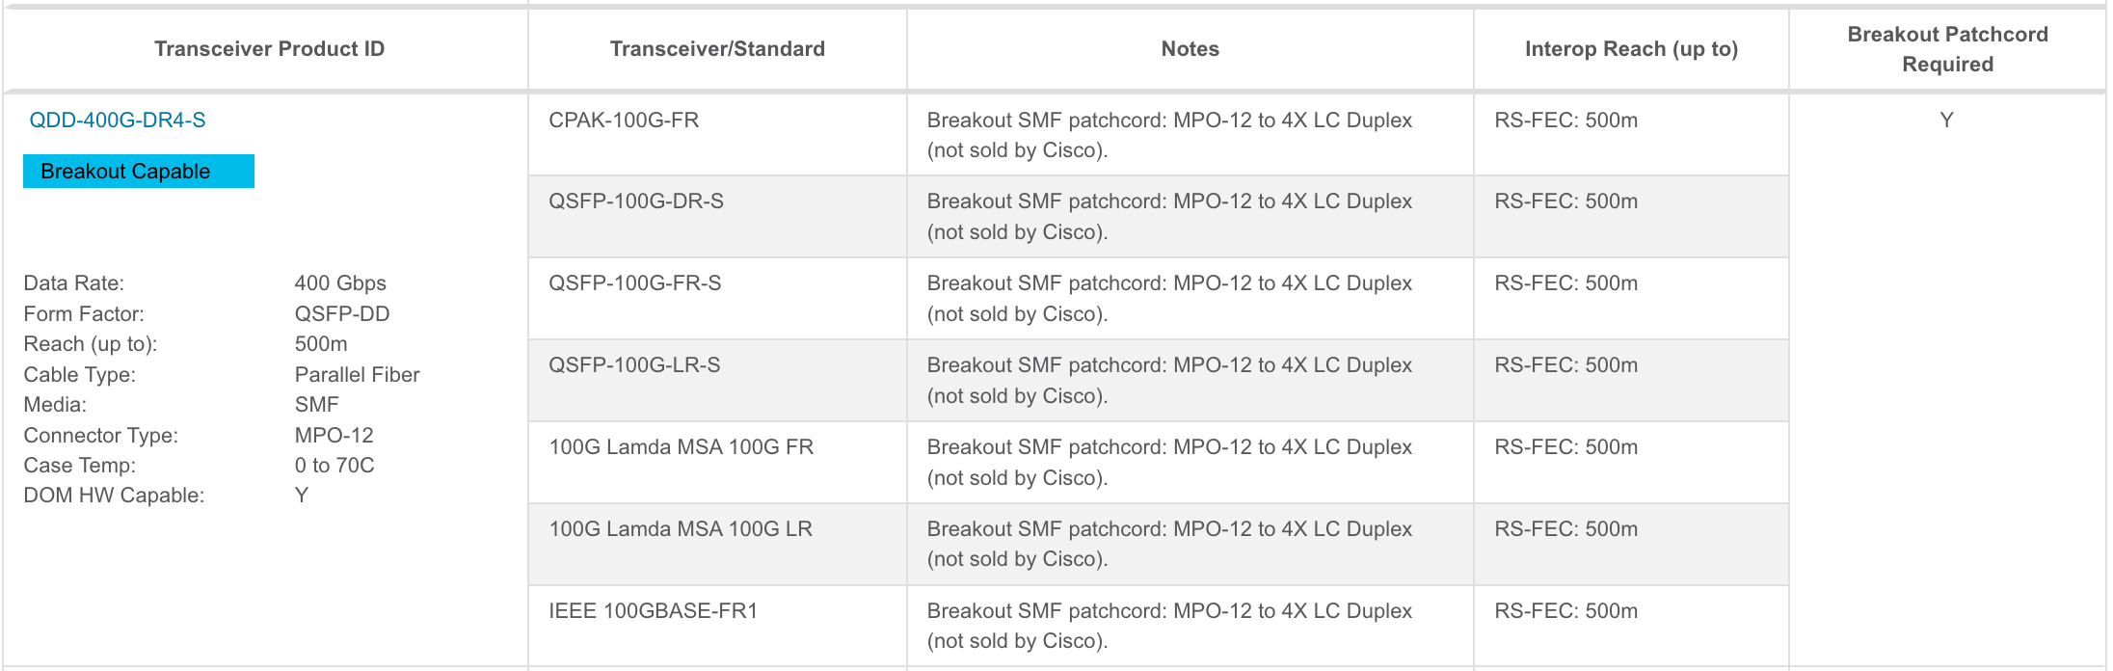This screenshot has height=671, width=2113.
Task: Click the 400 Gbps Data Rate value
Action: point(340,283)
